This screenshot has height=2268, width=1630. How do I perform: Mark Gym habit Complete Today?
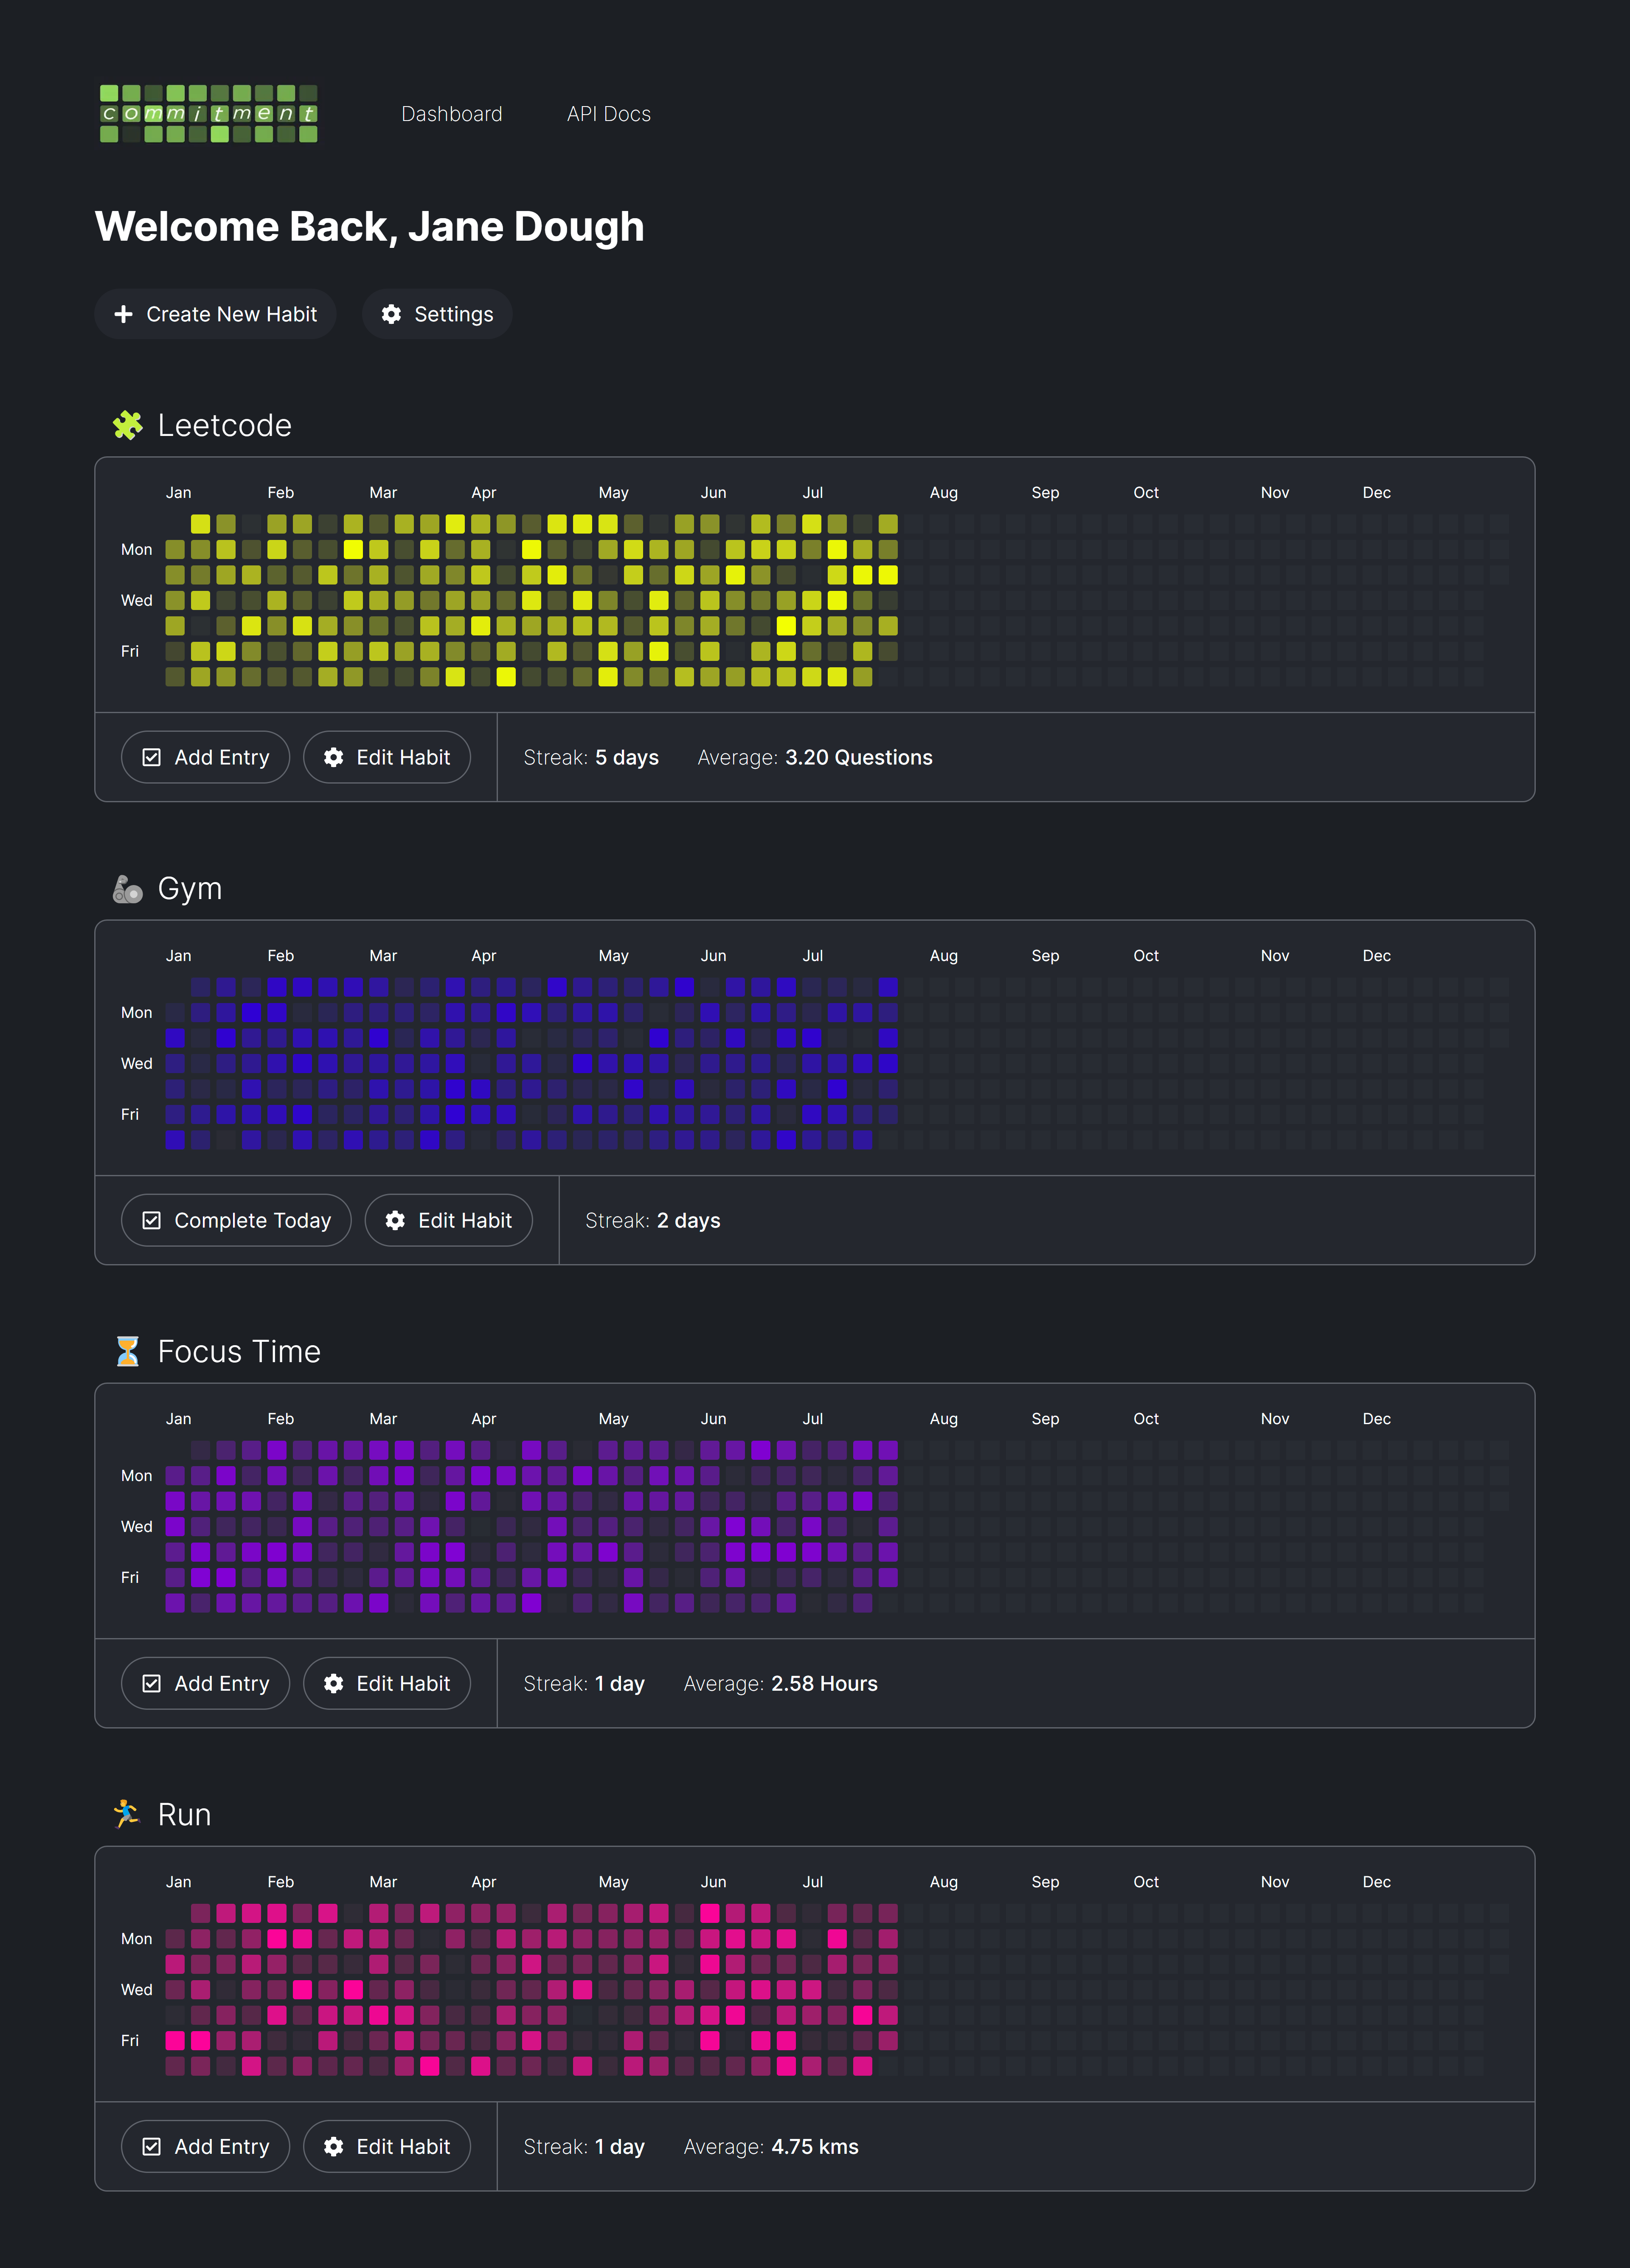pos(236,1220)
